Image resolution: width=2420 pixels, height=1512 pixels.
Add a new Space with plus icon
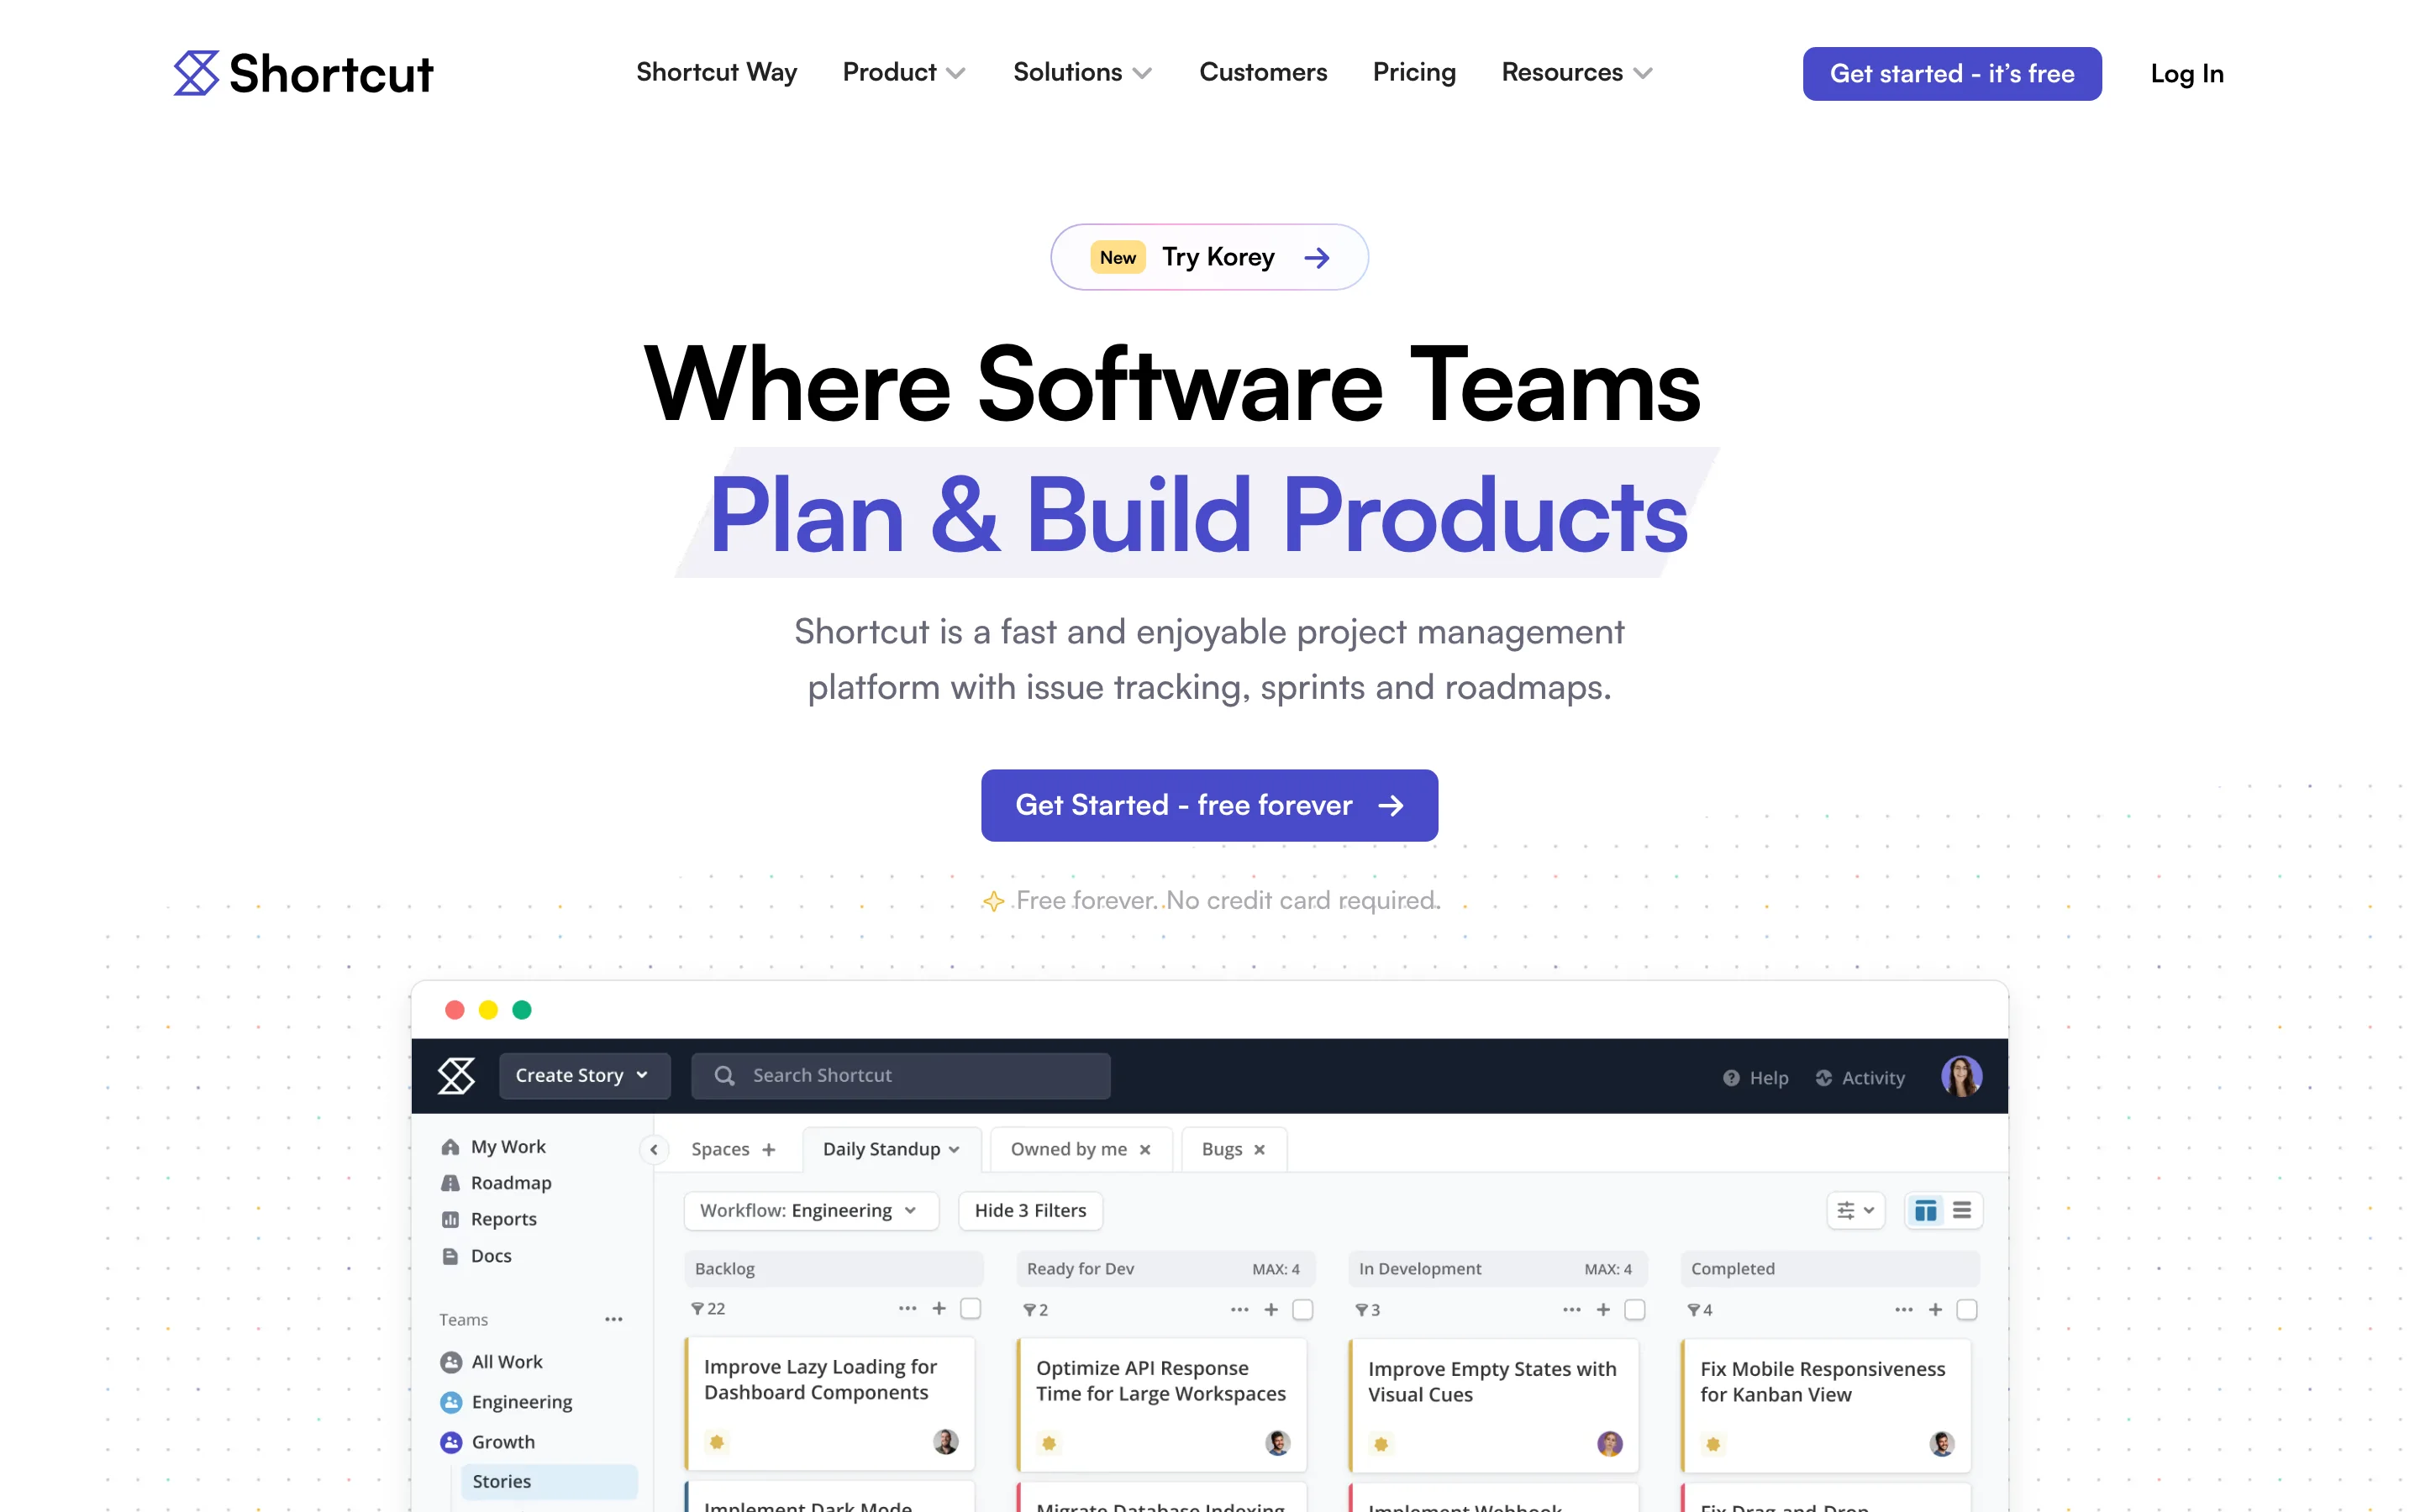[x=769, y=1149]
